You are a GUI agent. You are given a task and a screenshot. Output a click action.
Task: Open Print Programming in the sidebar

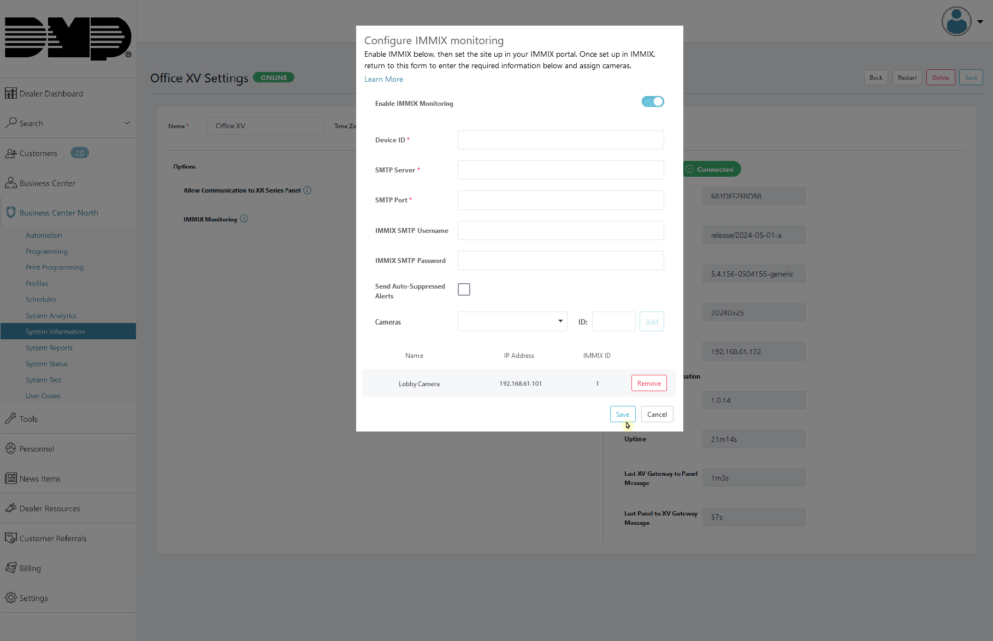coord(55,267)
